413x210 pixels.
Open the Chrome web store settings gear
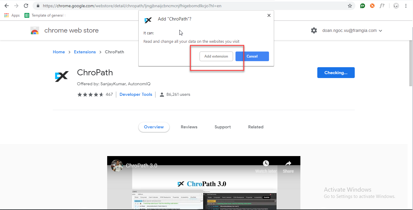[314, 30]
